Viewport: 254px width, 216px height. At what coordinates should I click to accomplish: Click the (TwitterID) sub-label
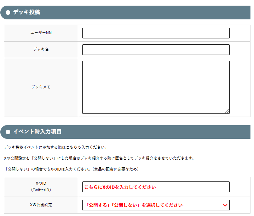[x=41, y=190]
